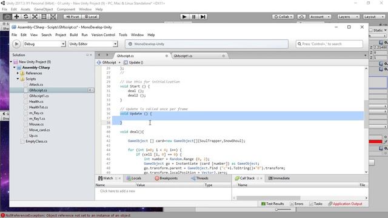The height and width of the screenshot is (218, 388).
Task: Open MonoDevelop Tools menu
Action: 123,35
